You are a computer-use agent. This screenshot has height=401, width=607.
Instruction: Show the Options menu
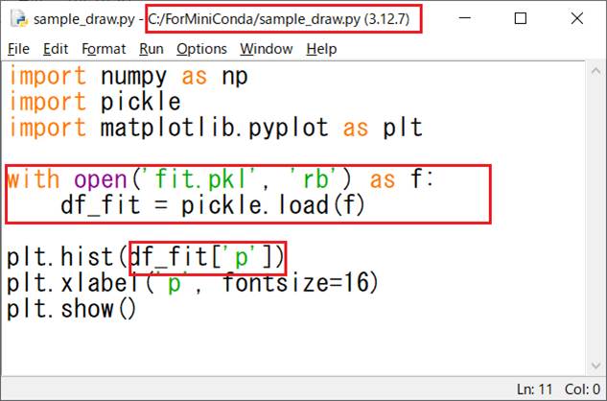201,49
